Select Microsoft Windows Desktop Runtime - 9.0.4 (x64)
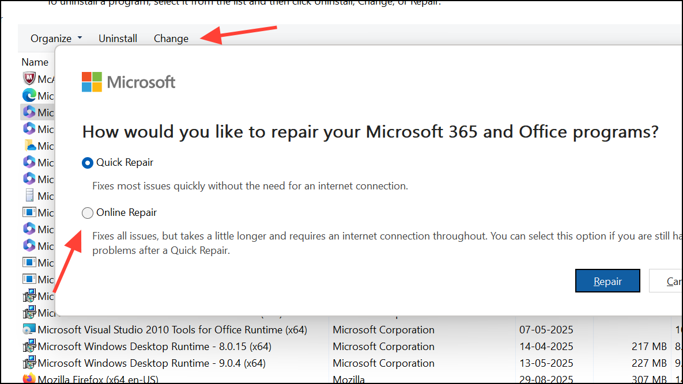This screenshot has height=384, width=683. coord(152,363)
